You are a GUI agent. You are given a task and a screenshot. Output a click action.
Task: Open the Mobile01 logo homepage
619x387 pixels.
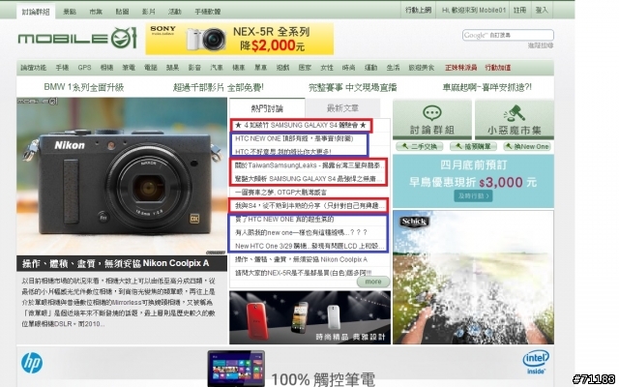[77, 39]
